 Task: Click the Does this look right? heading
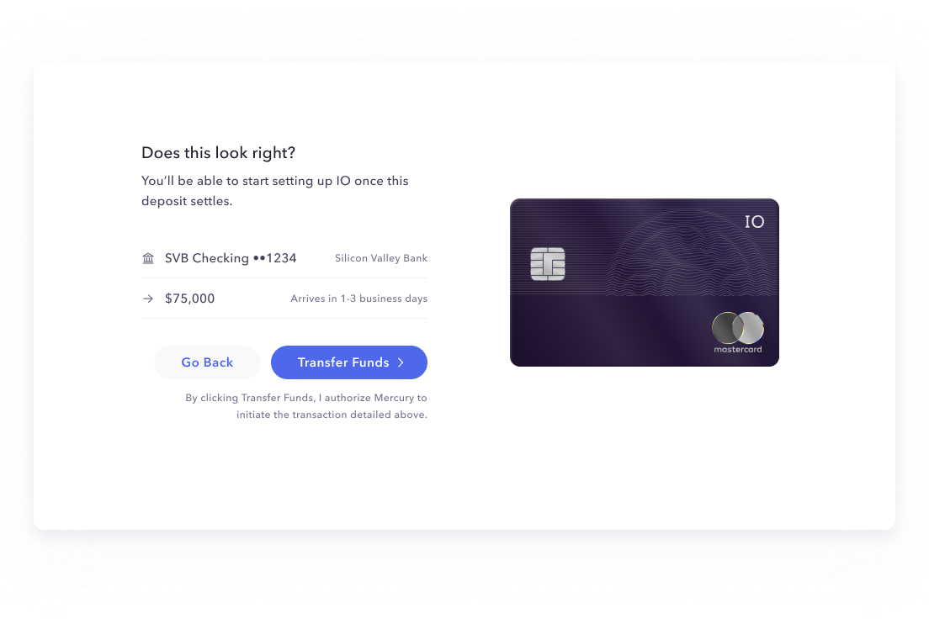[218, 153]
